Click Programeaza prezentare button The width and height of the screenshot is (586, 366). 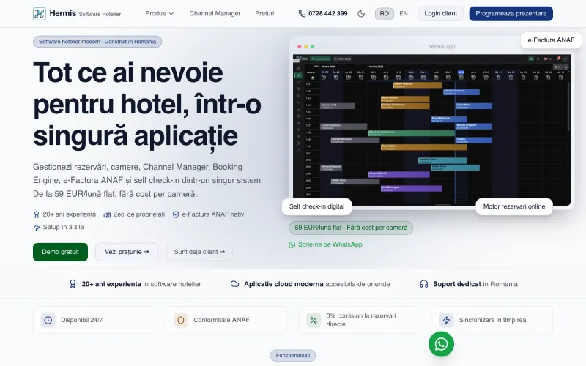pyautogui.click(x=511, y=14)
